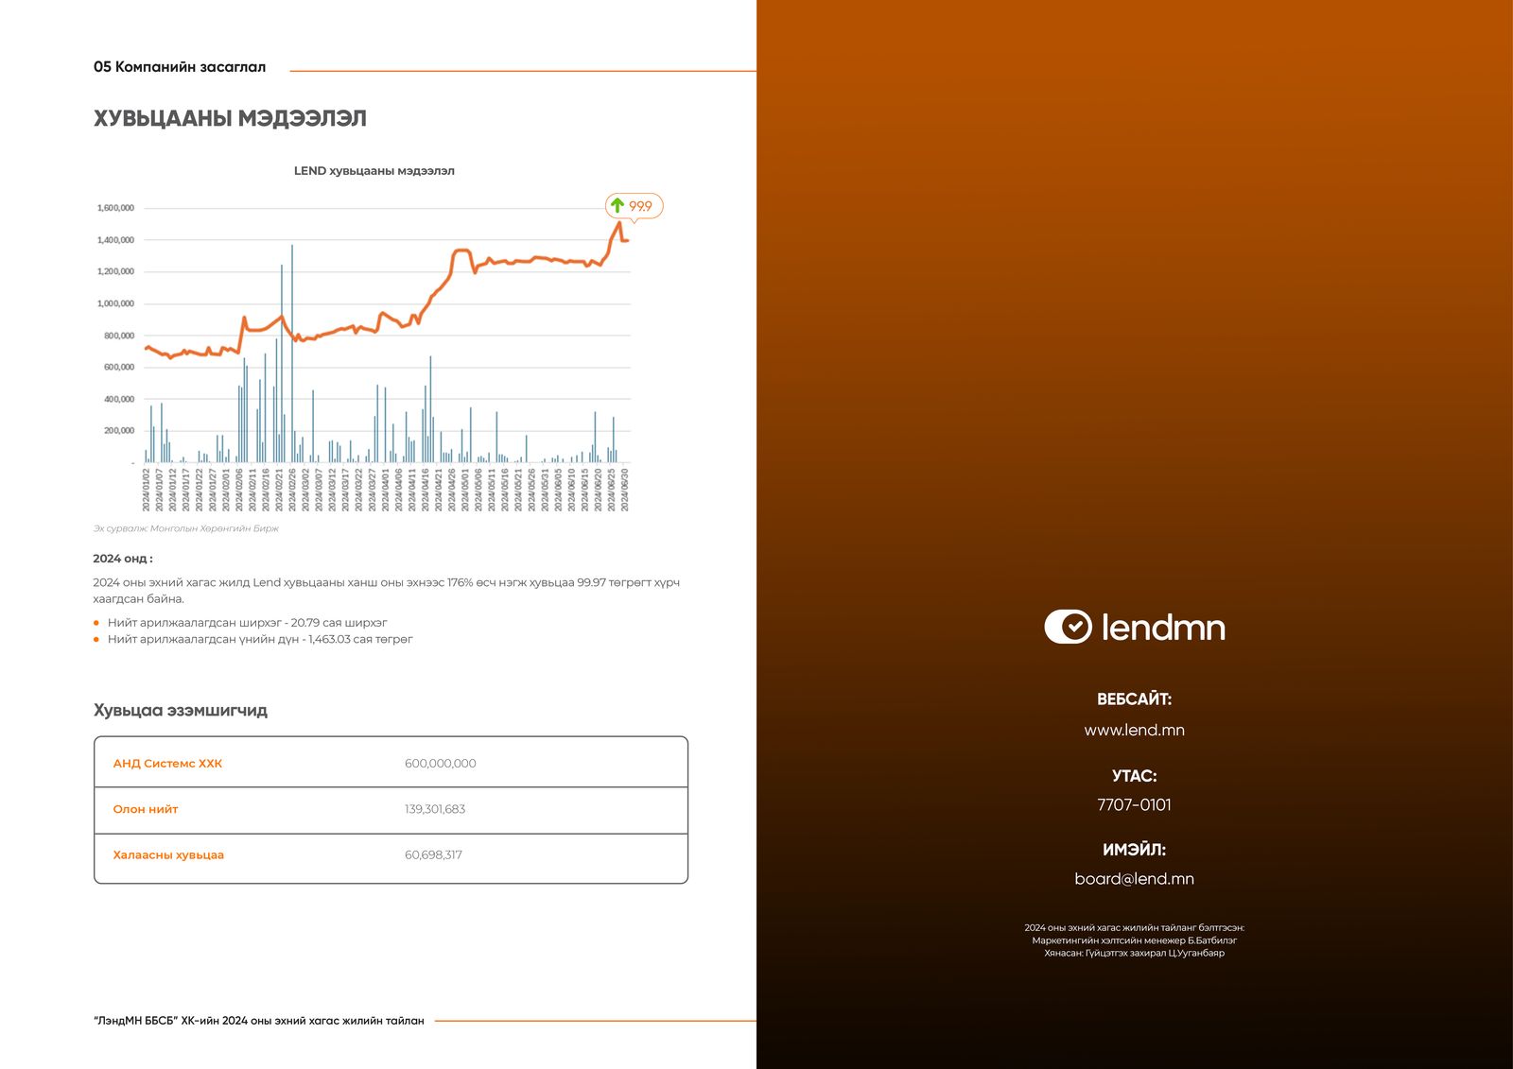Click the second orange bullet about total traded value
1513x1069 pixels.
(x=96, y=639)
